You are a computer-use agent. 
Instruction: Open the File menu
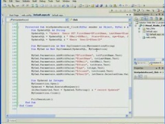point(5,1)
